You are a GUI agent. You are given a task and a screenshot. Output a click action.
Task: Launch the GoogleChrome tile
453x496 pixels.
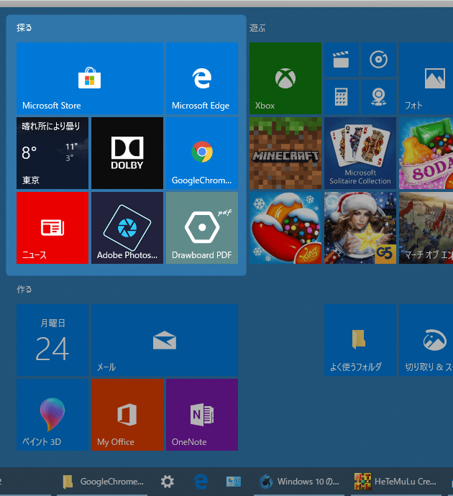(x=202, y=153)
